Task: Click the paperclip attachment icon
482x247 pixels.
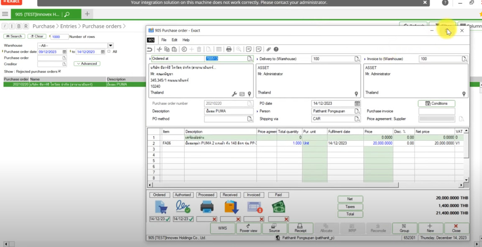Action: [269, 49]
